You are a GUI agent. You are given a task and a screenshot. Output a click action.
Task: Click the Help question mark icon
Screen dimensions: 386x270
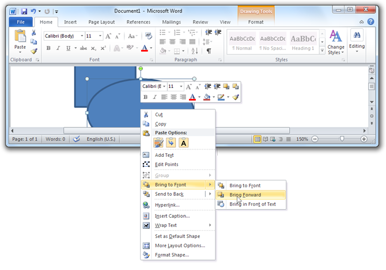tap(370, 22)
